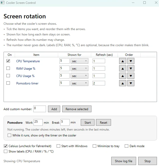This screenshot has height=166, width=159.
Task: Focus RAM Usage % Shown for duration field
Action: click(65, 68)
